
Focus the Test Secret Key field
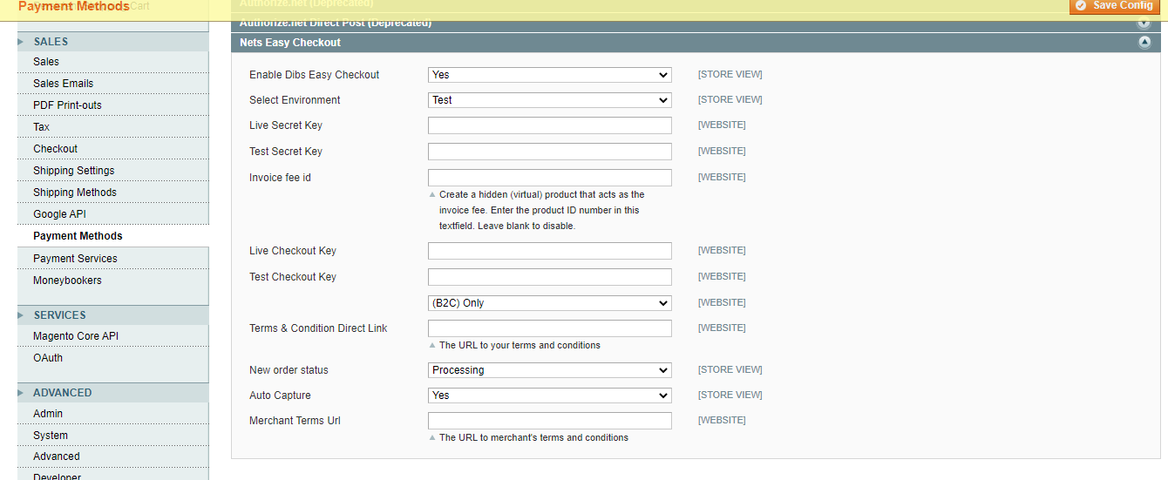[550, 152]
